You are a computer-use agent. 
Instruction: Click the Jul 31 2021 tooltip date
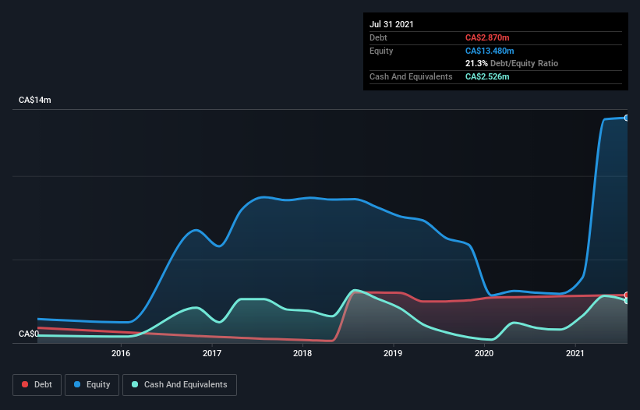391,24
